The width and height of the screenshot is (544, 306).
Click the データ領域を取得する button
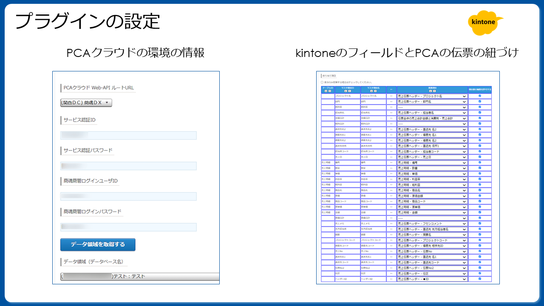click(98, 244)
